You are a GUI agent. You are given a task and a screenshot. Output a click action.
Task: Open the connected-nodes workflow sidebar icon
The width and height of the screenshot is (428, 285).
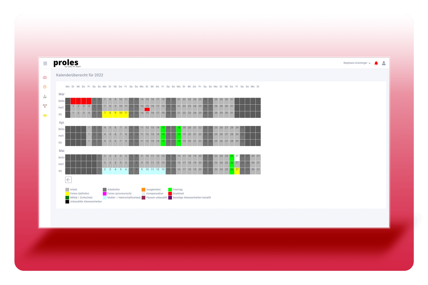click(x=45, y=106)
